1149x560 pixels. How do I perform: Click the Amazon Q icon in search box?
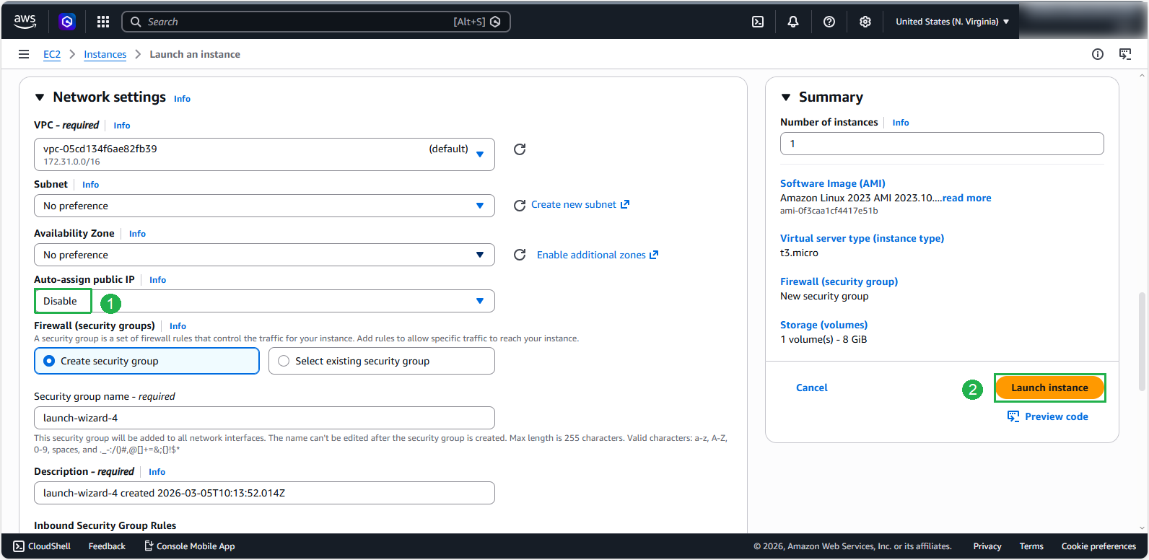[495, 22]
